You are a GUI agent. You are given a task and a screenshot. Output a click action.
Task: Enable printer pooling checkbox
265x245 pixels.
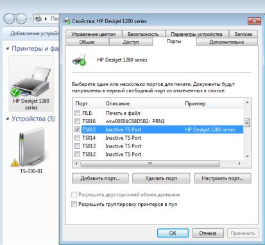click(x=74, y=204)
